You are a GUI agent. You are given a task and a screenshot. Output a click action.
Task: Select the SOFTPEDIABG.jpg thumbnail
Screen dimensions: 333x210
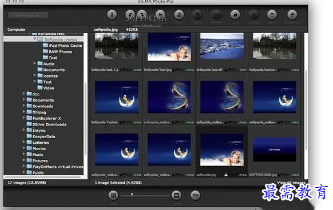(x=275, y=150)
